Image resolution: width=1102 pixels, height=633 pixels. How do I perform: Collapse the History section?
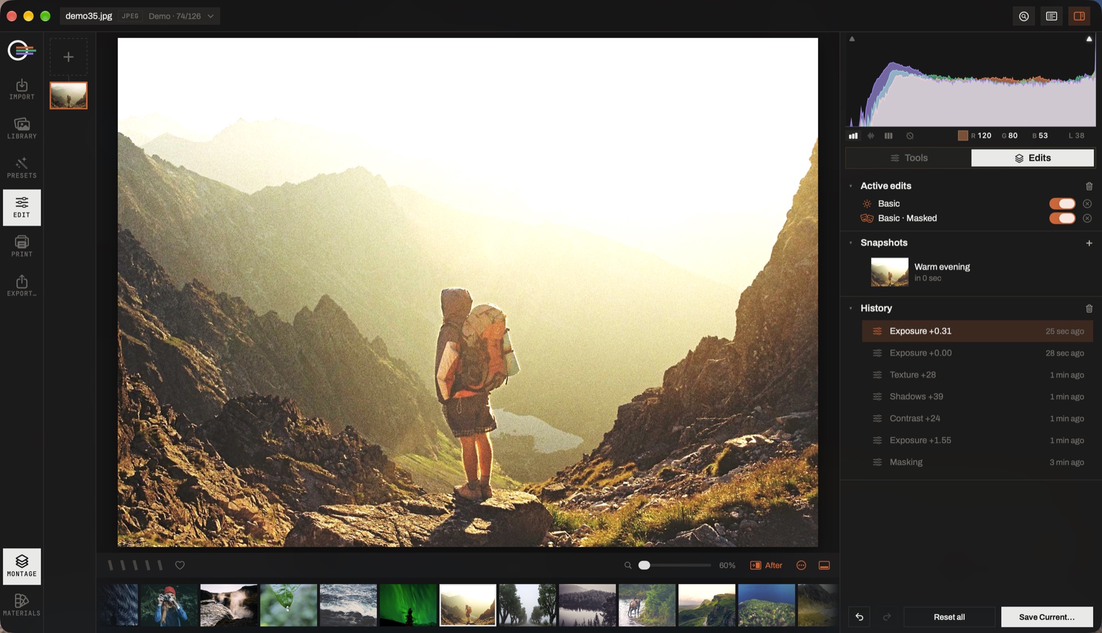point(851,309)
